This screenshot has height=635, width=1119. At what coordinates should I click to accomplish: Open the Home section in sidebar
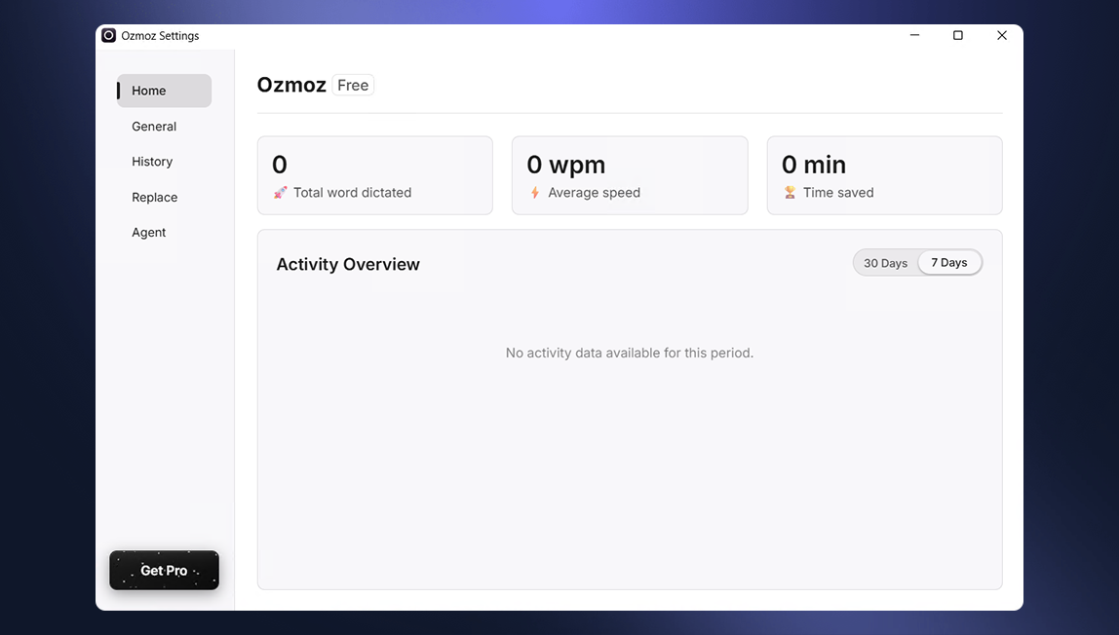pos(164,91)
